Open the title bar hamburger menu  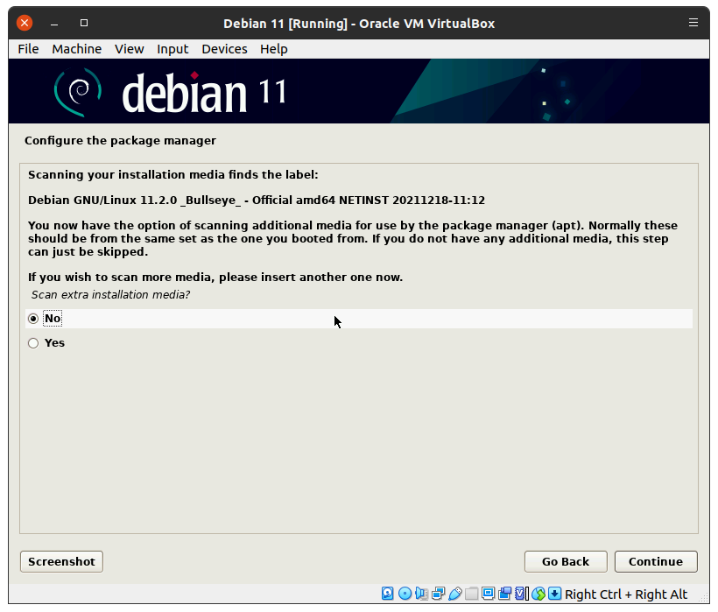(x=693, y=23)
